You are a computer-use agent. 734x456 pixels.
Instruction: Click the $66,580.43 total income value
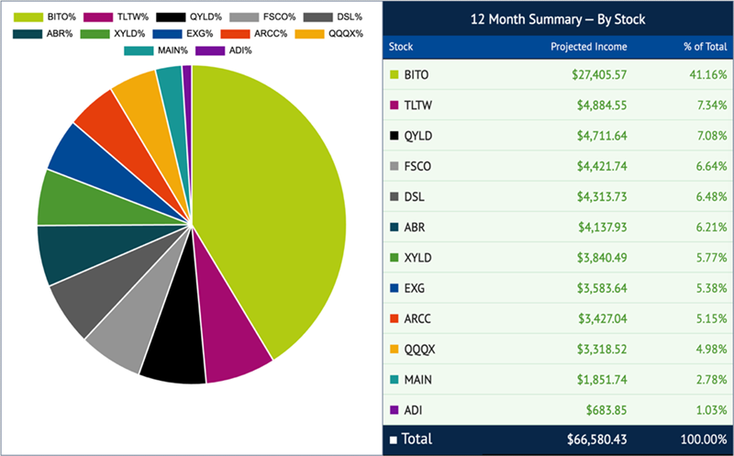[597, 439]
